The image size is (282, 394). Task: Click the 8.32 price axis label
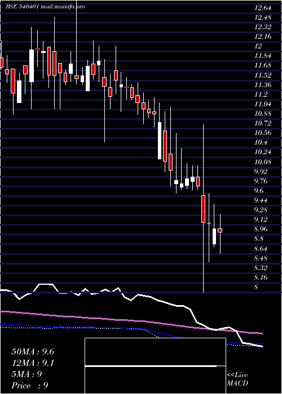[x=261, y=268]
